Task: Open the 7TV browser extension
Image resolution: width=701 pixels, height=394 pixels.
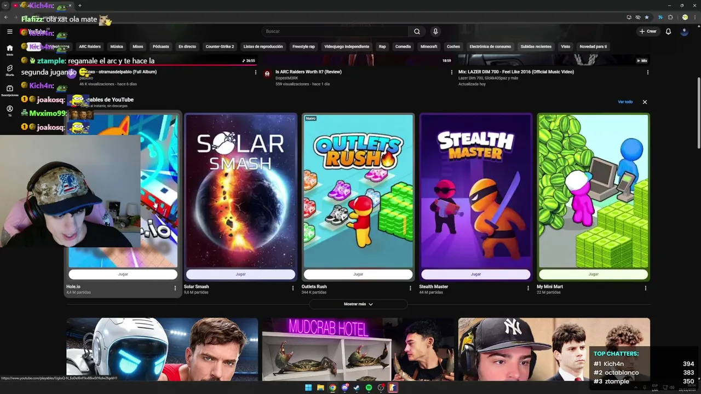Action: point(660,18)
